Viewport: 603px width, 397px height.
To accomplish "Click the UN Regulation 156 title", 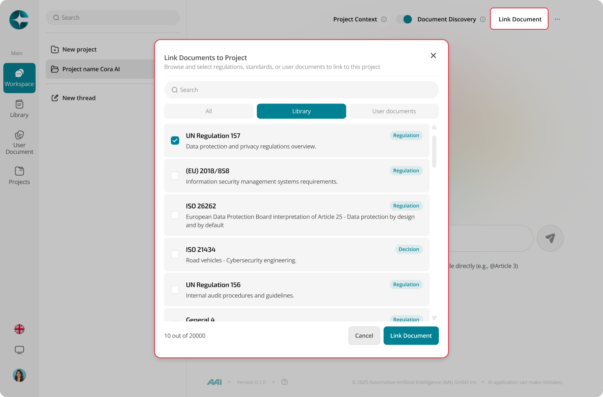I will pos(213,285).
